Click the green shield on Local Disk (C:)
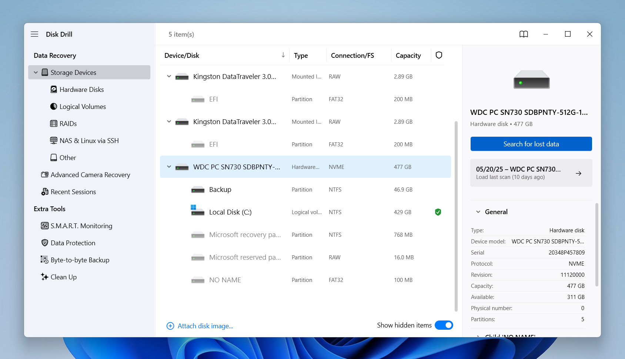The width and height of the screenshot is (625, 359). pos(438,212)
